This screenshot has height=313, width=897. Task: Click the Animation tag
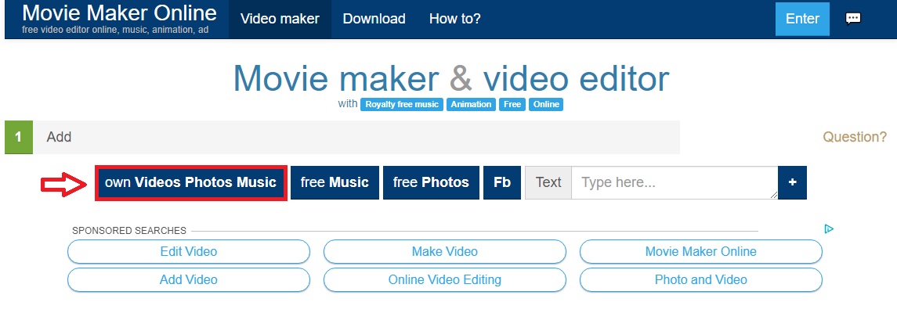click(471, 105)
